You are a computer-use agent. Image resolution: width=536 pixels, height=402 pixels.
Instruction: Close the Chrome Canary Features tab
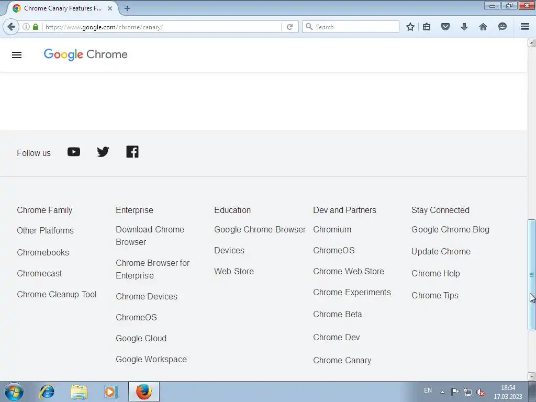110,8
